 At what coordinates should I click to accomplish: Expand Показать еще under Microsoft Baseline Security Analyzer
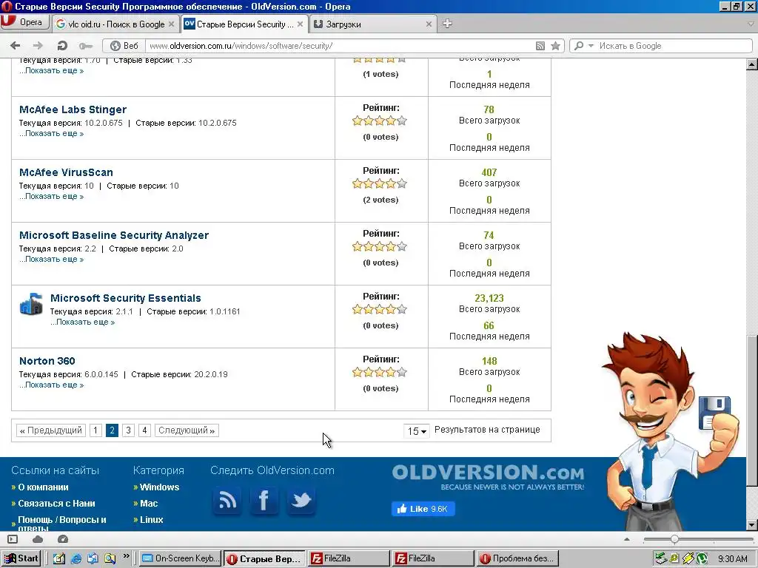coord(51,259)
